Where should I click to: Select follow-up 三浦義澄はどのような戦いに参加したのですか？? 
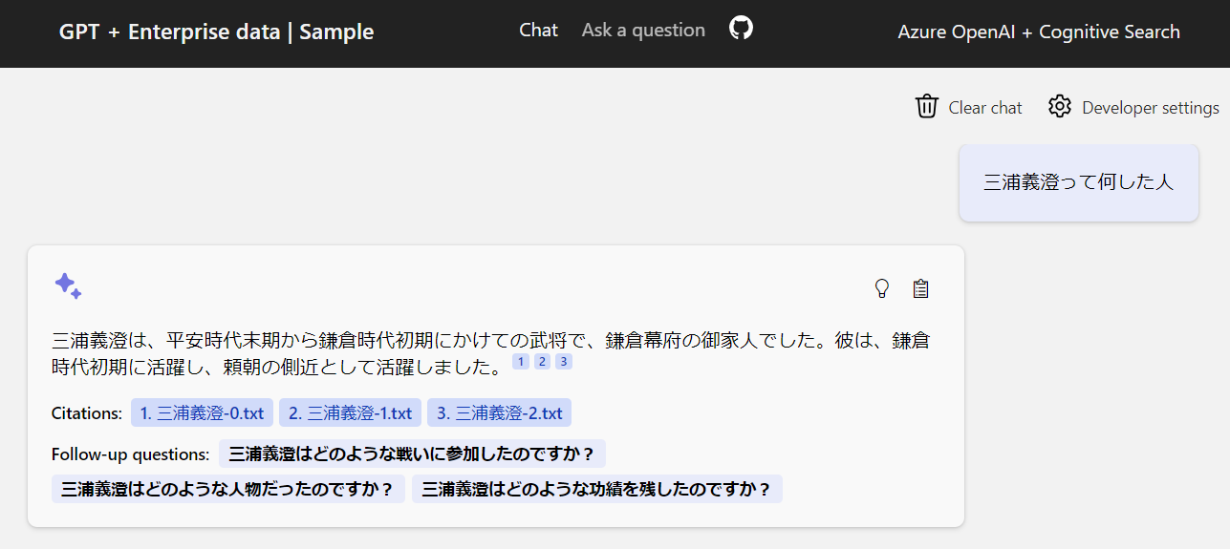(x=412, y=454)
